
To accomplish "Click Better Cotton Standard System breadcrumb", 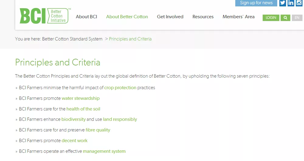I will point(72,39).
